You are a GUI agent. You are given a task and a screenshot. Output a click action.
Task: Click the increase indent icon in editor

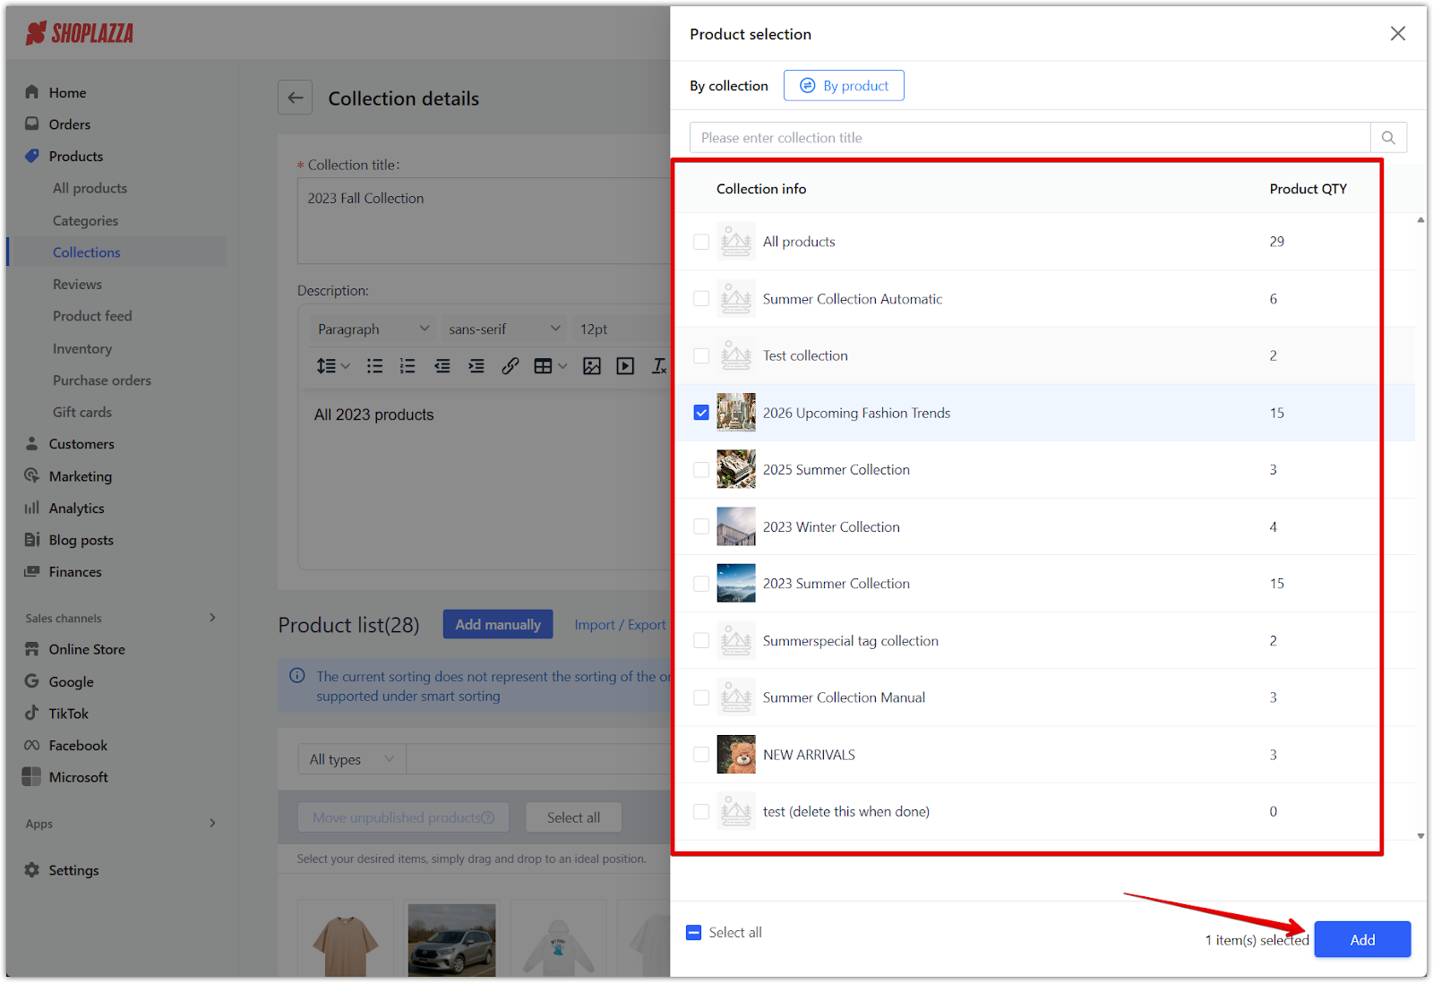(476, 365)
